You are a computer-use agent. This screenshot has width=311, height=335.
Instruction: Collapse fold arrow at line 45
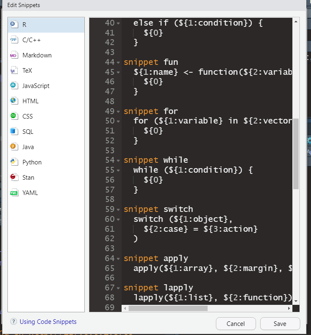click(x=118, y=72)
